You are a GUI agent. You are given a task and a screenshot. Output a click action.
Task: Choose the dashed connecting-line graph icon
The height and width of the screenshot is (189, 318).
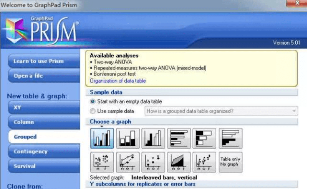pos(128,161)
